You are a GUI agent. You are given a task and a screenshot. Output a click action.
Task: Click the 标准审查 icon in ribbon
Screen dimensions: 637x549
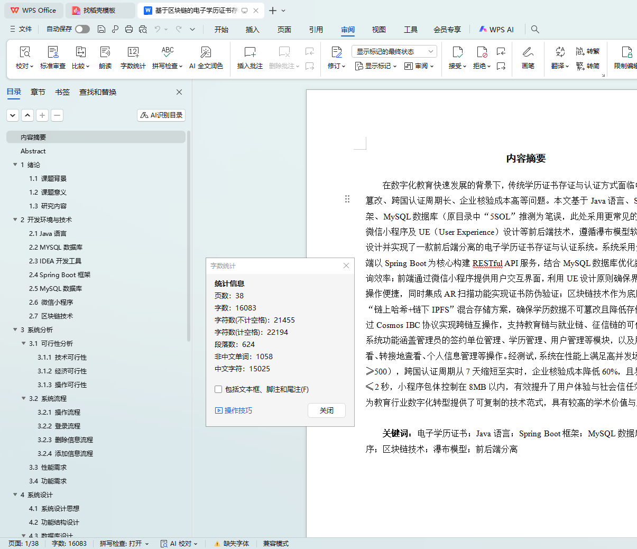tap(53, 52)
